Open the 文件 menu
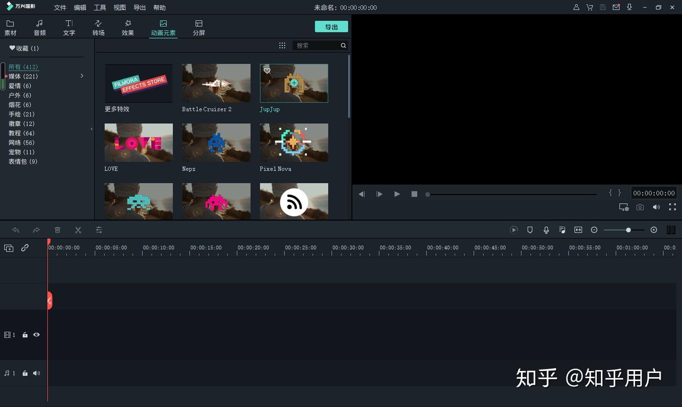Image resolution: width=682 pixels, height=407 pixels. (60, 8)
